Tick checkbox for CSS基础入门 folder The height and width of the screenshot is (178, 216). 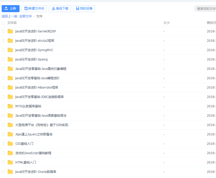(3, 144)
